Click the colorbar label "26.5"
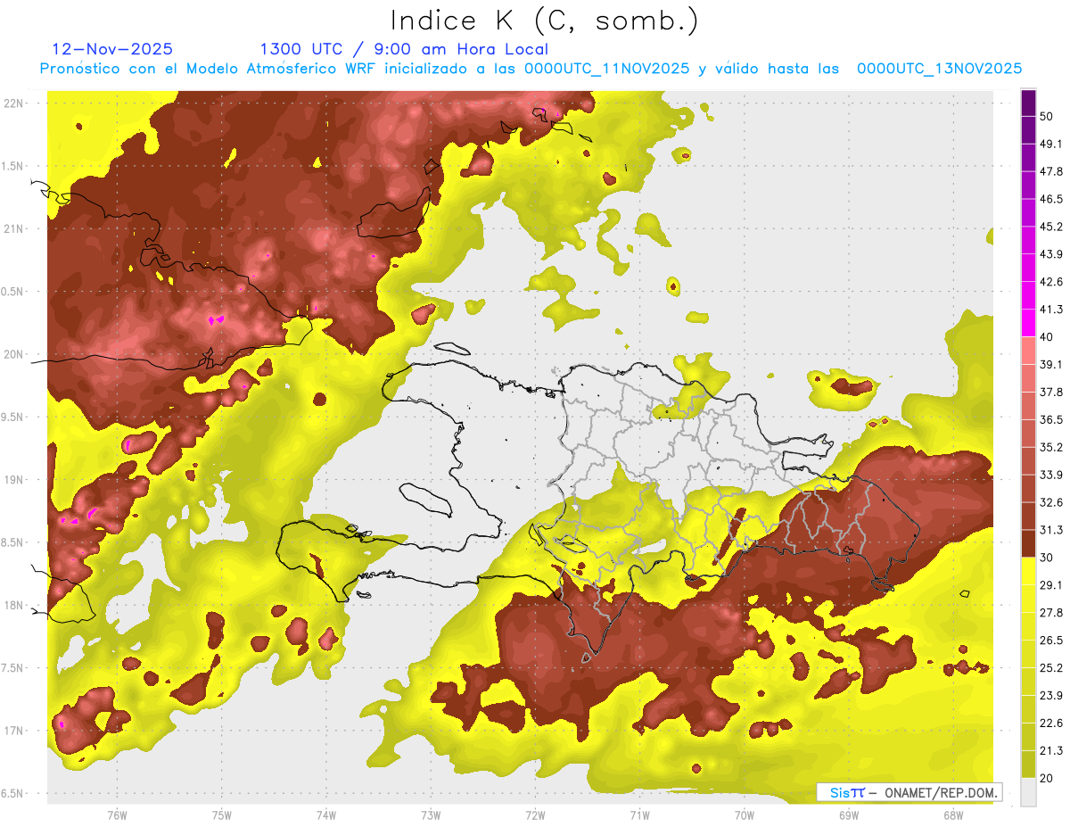 click(1050, 641)
